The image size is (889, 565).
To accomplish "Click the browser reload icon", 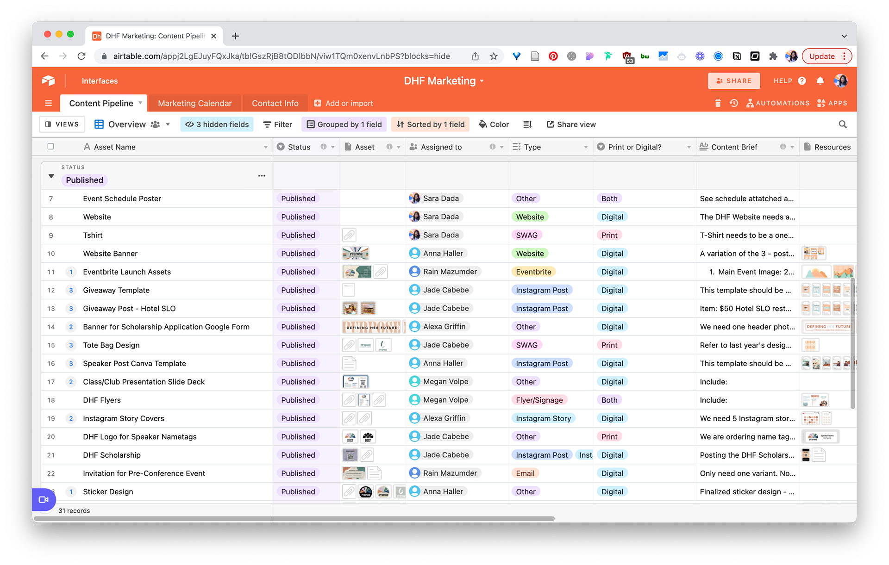I will pyautogui.click(x=81, y=56).
